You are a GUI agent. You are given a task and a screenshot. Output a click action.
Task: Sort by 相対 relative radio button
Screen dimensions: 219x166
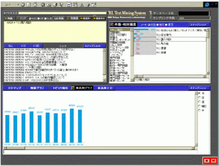pos(158,25)
